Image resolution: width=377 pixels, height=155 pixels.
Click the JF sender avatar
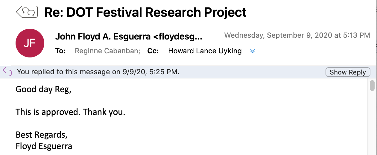pos(30,43)
